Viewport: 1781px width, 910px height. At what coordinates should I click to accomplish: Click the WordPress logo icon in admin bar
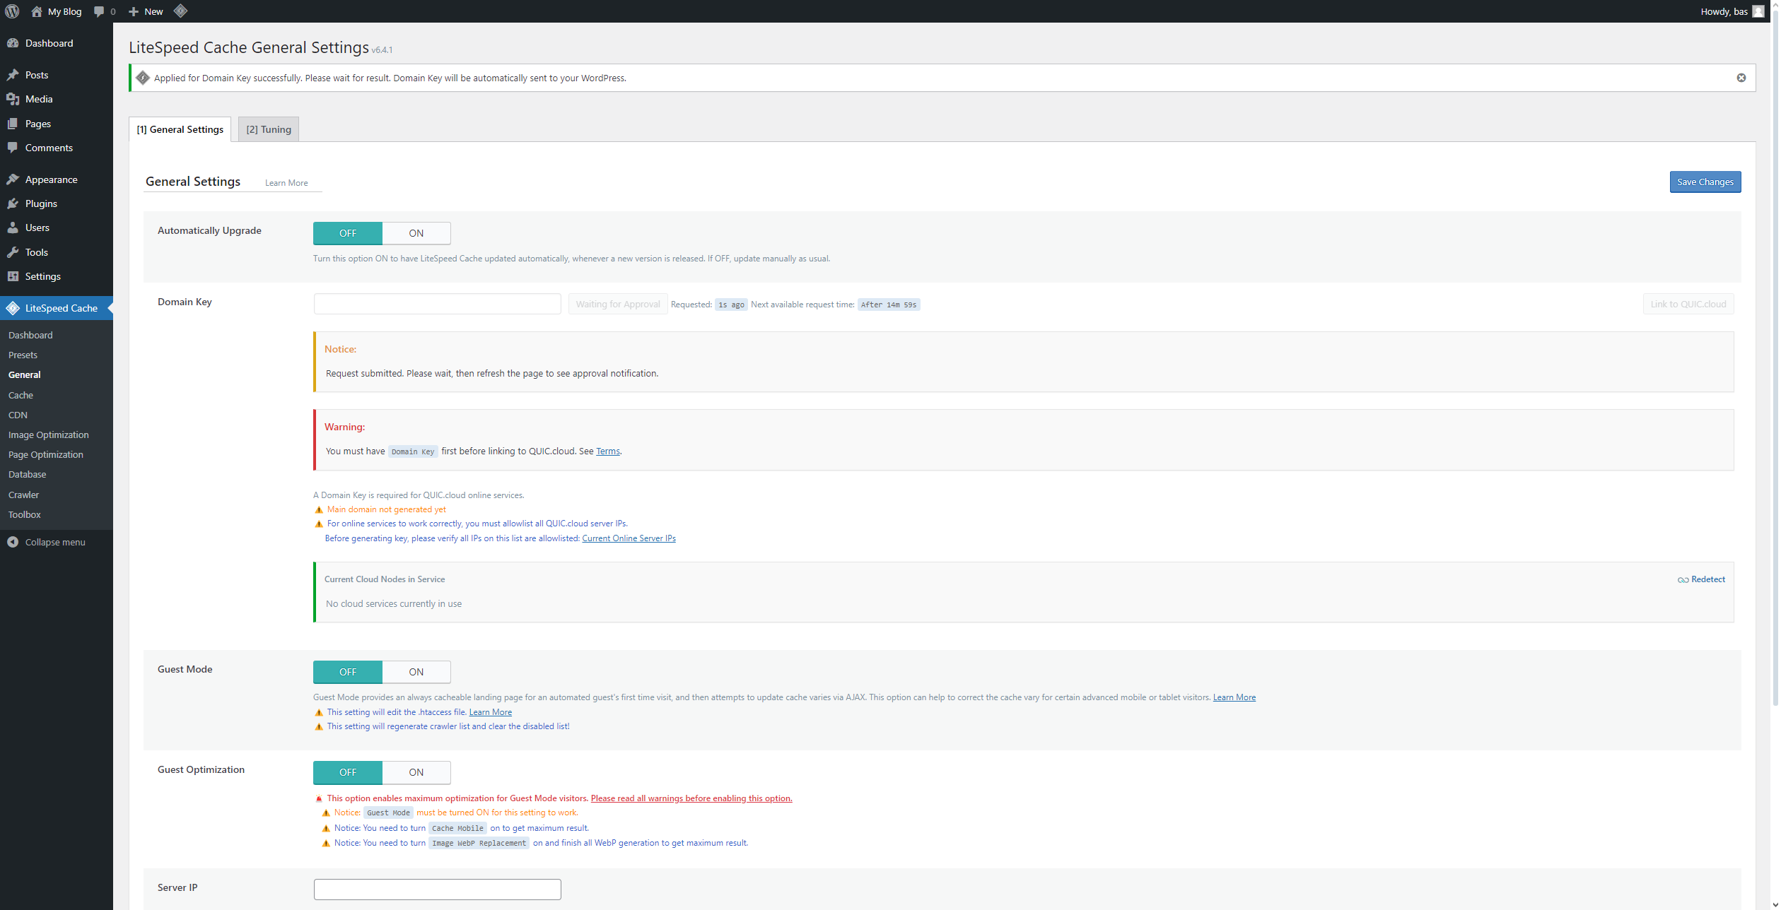(x=12, y=11)
